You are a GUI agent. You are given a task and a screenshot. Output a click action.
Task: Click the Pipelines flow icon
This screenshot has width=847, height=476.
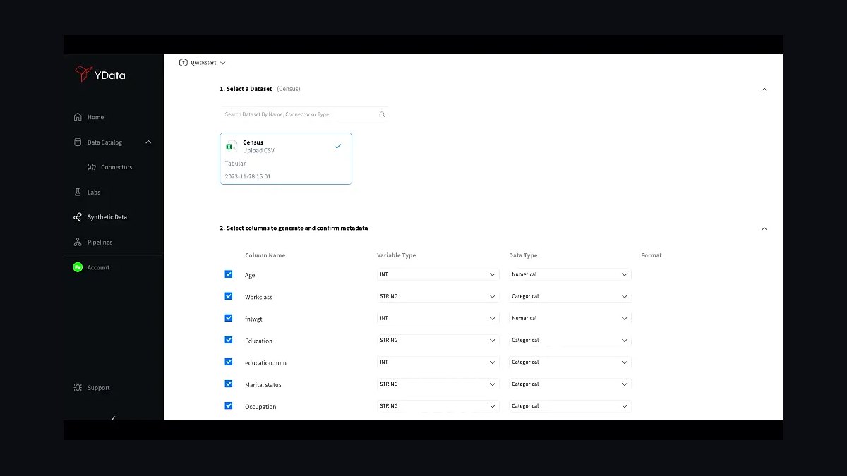[x=78, y=242]
